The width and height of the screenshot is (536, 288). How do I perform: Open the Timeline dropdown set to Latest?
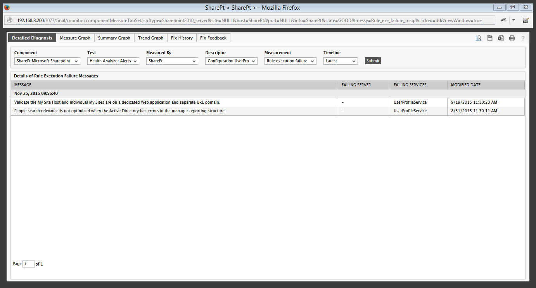click(x=341, y=61)
